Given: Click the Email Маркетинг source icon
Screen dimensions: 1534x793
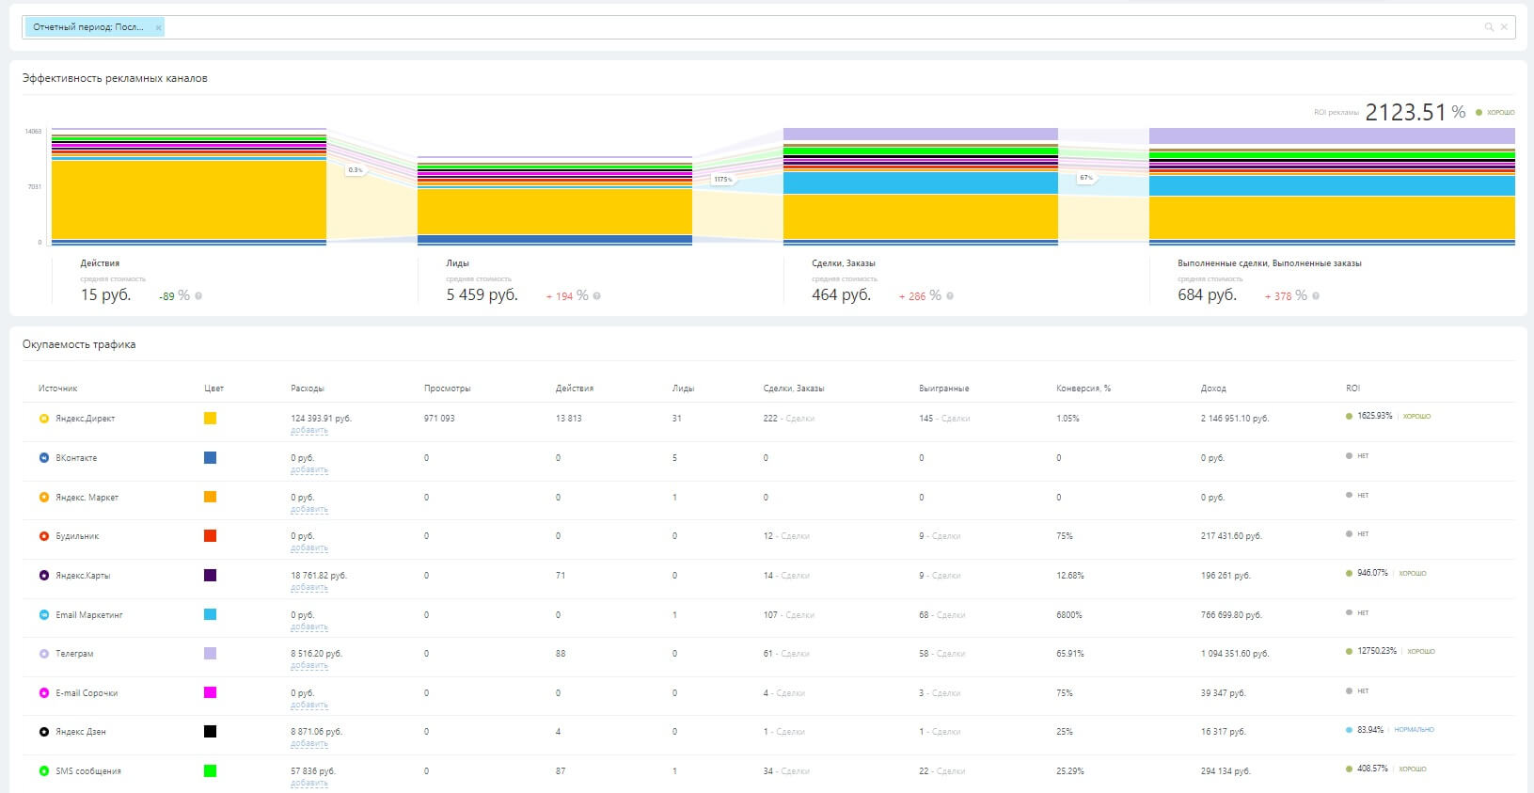Looking at the screenshot, I should pos(44,615).
